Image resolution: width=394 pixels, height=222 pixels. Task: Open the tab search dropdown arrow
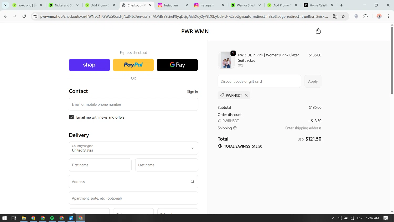pos(5,5)
